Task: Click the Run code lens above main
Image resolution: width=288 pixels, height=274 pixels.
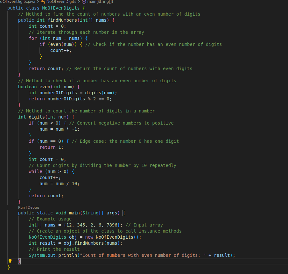Action: [22, 207]
